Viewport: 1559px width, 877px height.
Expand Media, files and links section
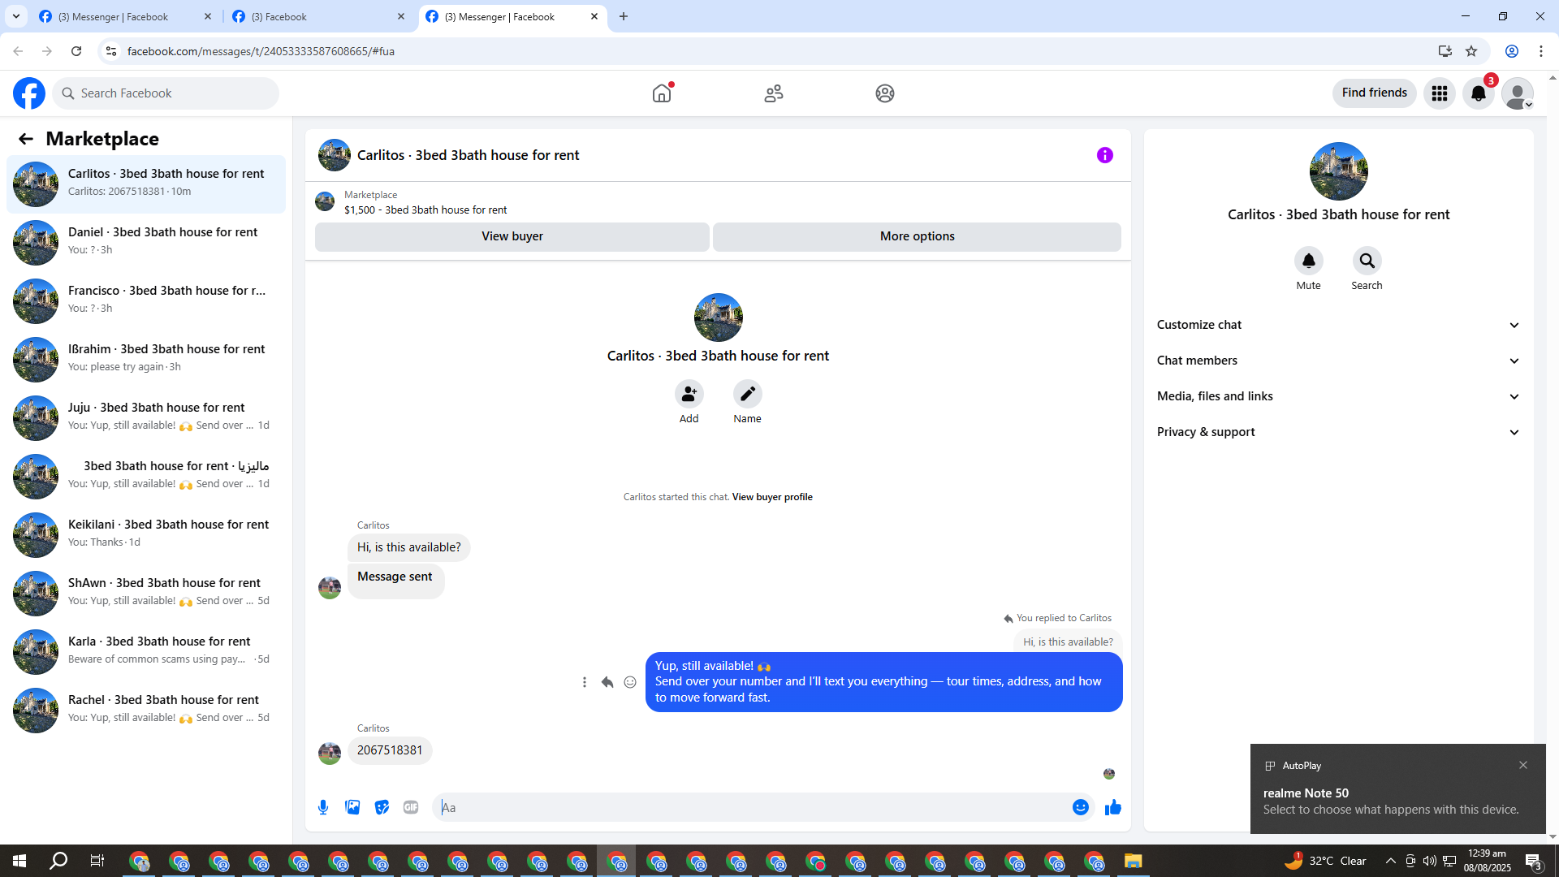point(1337,396)
